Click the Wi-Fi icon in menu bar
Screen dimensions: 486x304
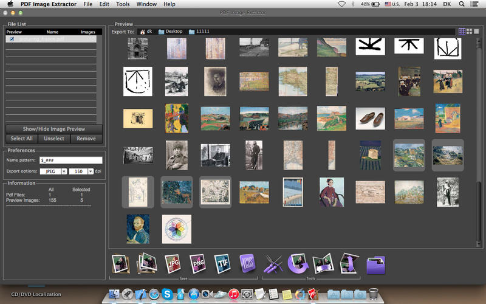click(x=341, y=4)
